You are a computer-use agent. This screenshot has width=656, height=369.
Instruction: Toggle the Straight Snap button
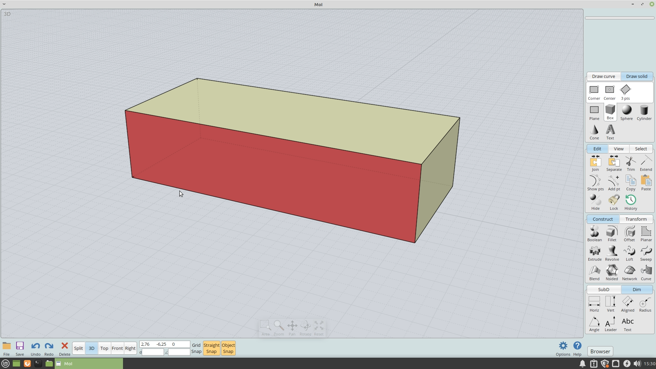tap(211, 348)
